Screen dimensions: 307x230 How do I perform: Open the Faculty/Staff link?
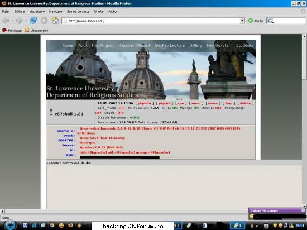click(219, 45)
